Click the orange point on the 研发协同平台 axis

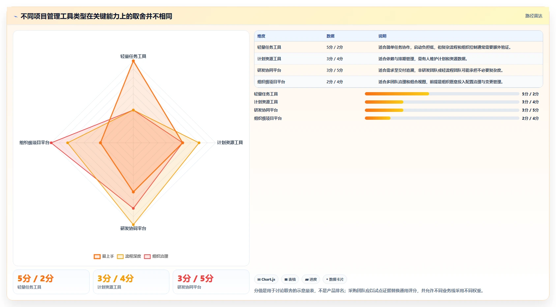click(133, 192)
